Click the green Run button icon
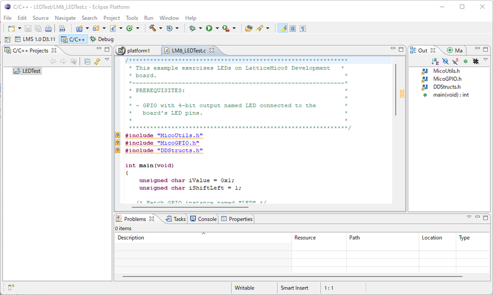 coord(209,28)
